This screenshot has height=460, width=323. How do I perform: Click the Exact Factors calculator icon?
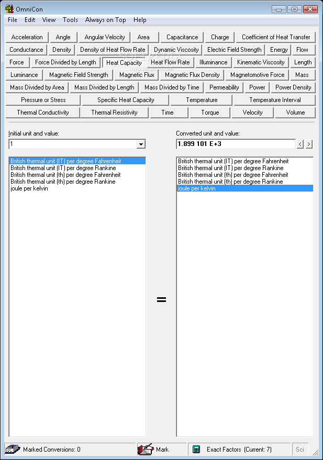point(196,449)
